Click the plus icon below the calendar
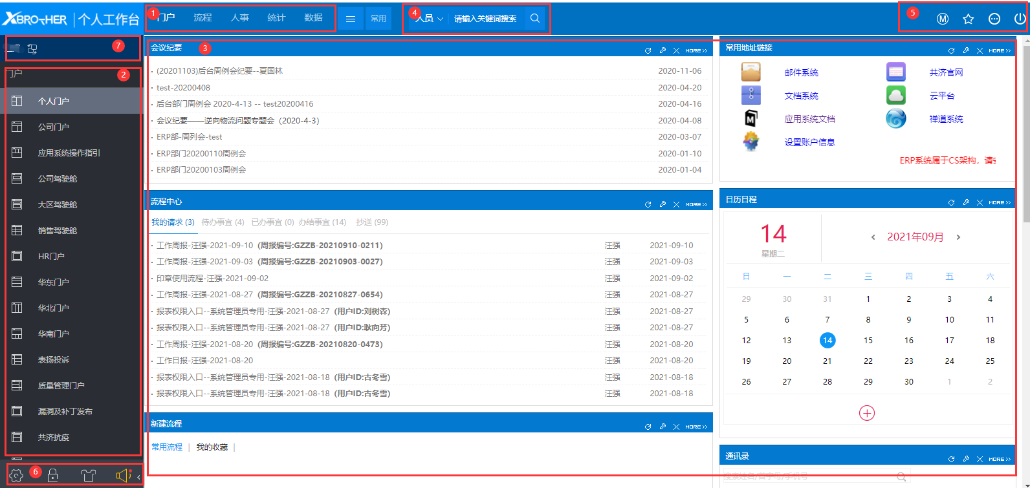This screenshot has width=1030, height=488. coord(867,413)
